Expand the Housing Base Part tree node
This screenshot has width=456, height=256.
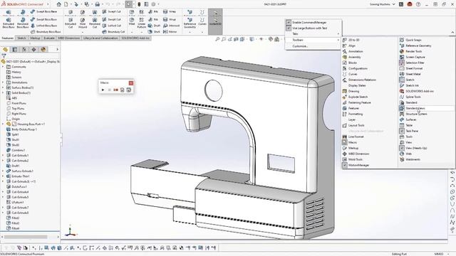point(3,124)
